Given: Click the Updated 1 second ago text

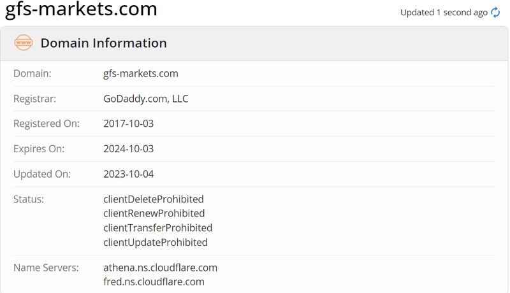Looking at the screenshot, I should (x=444, y=12).
